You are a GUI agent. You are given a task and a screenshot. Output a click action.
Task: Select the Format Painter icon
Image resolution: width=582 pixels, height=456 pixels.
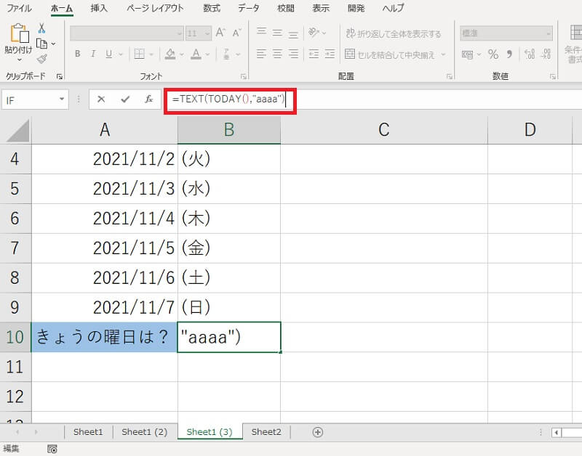pos(42,58)
